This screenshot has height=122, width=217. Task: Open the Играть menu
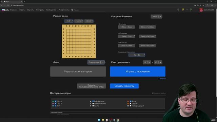point(22,10)
